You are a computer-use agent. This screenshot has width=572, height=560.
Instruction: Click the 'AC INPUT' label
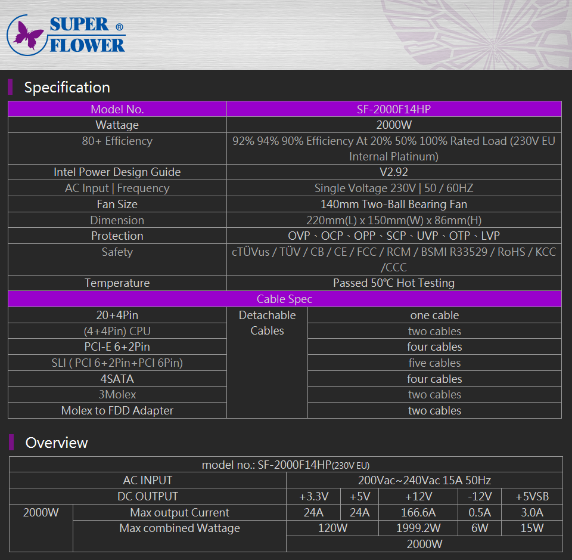(147, 481)
